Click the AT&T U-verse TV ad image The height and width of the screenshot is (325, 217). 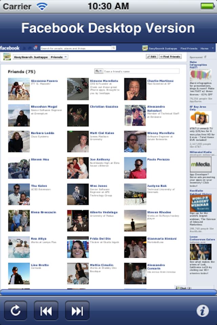pyautogui.click(x=201, y=119)
